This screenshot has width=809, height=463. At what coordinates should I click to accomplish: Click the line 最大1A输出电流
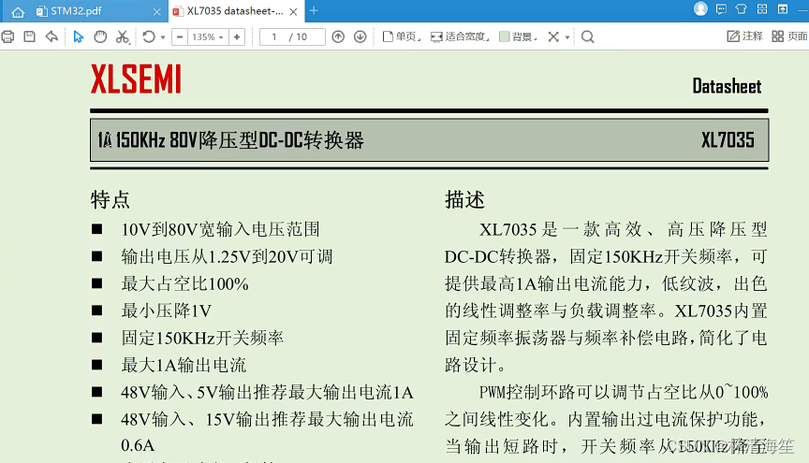[184, 366]
